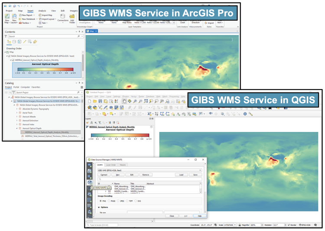Click Aerosol Optical Depth color ramp in QGIS Layers

120,135
